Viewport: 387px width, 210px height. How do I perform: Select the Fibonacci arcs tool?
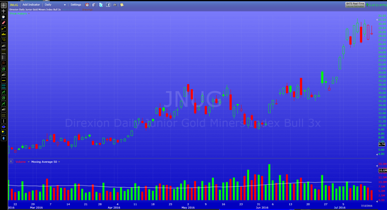pos(3,40)
